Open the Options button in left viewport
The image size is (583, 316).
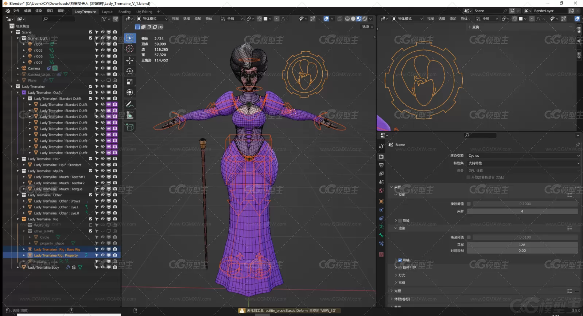tap(367, 27)
